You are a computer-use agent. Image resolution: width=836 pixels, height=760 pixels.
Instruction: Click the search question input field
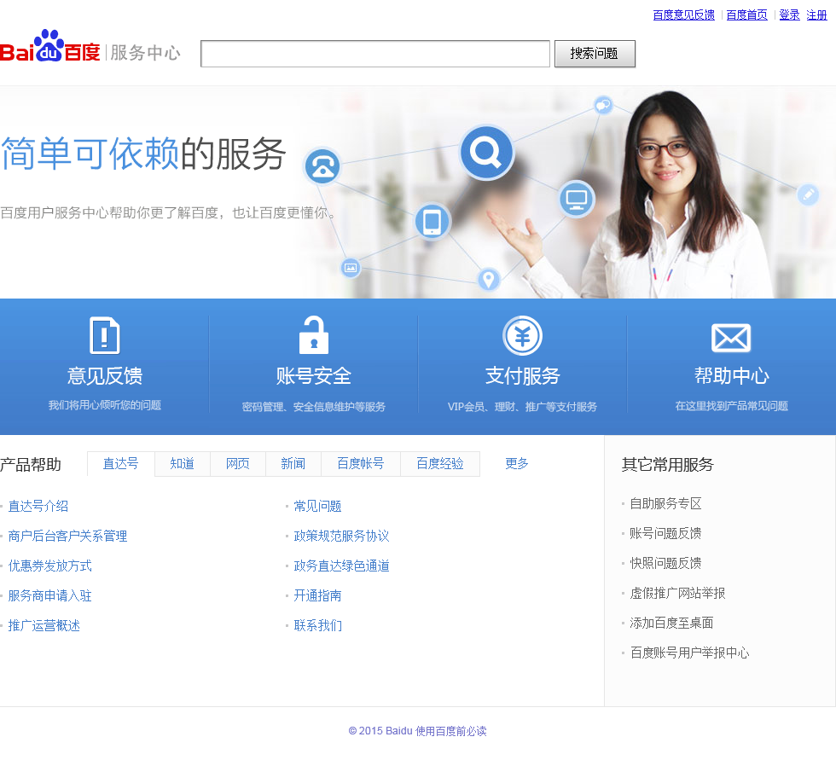tap(375, 54)
